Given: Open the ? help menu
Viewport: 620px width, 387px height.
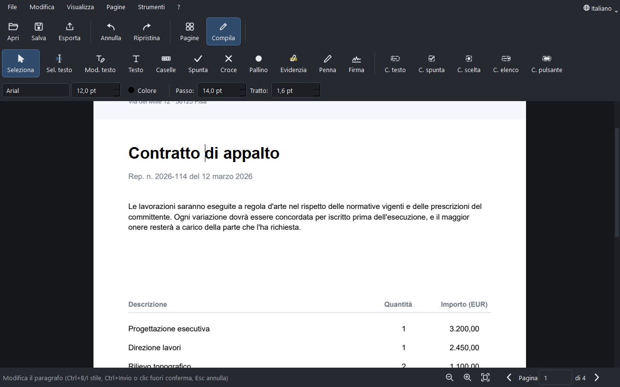Looking at the screenshot, I should (179, 7).
